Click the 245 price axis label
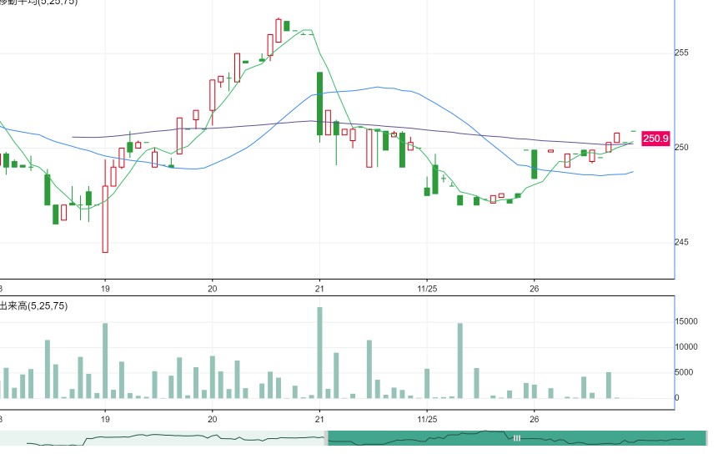Screen dimensions: 718x459 [681, 242]
